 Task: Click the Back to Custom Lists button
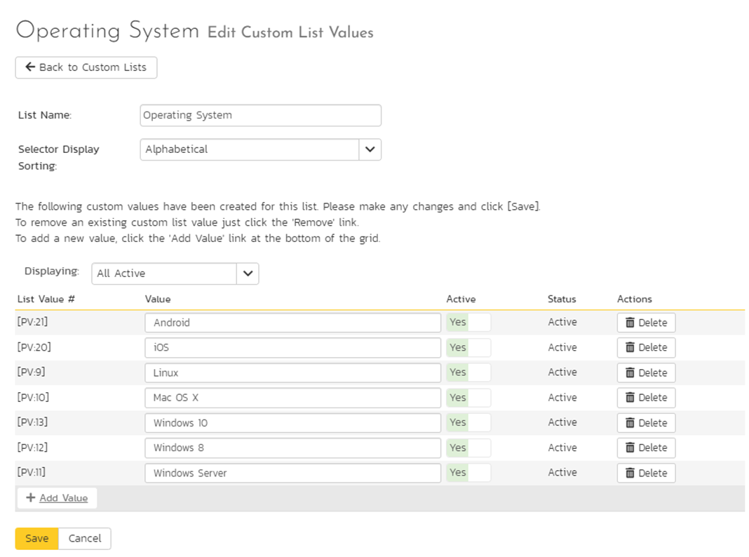pyautogui.click(x=86, y=67)
